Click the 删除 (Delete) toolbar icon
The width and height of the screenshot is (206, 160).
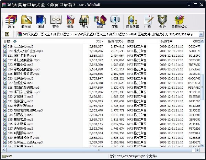70,22
